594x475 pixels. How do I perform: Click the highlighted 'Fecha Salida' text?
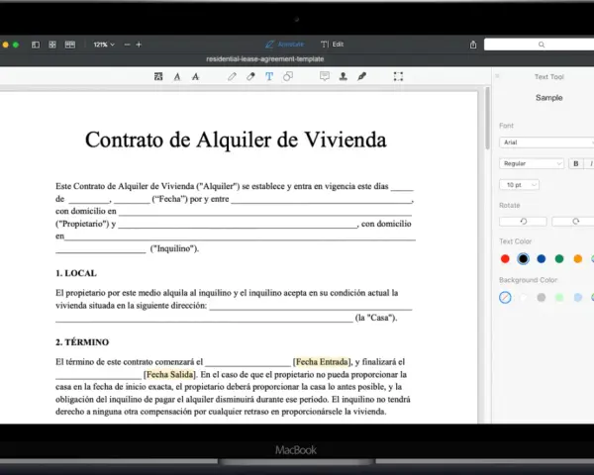tap(169, 374)
